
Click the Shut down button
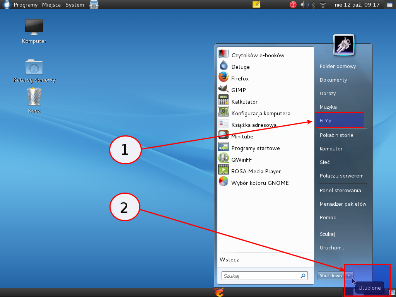[331, 275]
